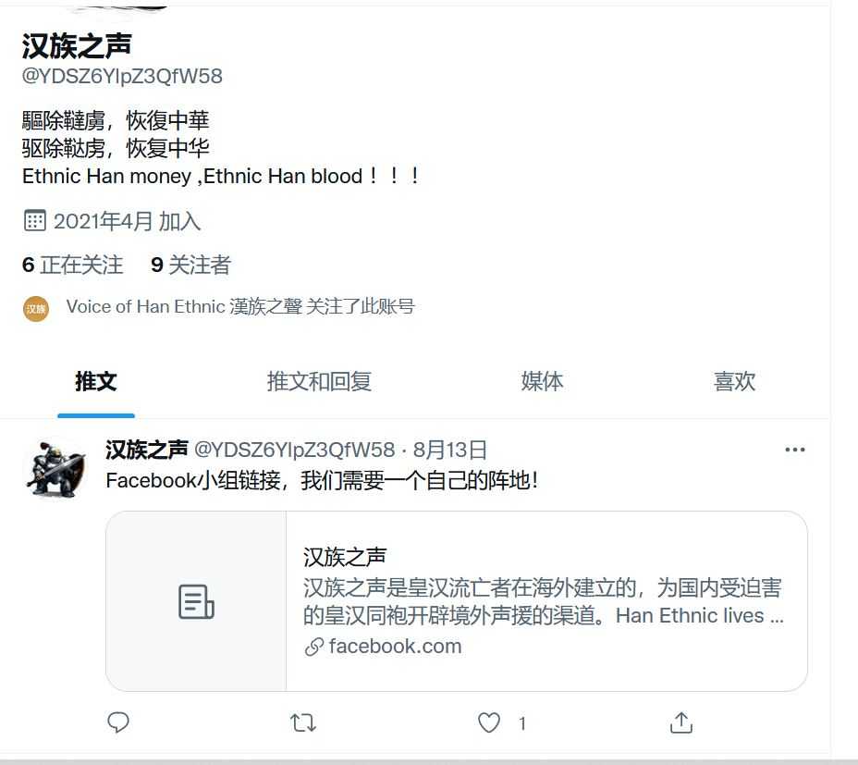This screenshot has height=765, width=858.
Task: Click the calendar icon beside join date
Action: 34,221
